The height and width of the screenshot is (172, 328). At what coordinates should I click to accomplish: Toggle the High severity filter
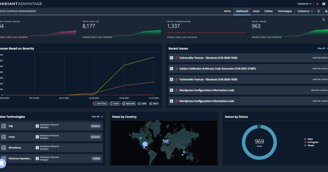115,104
